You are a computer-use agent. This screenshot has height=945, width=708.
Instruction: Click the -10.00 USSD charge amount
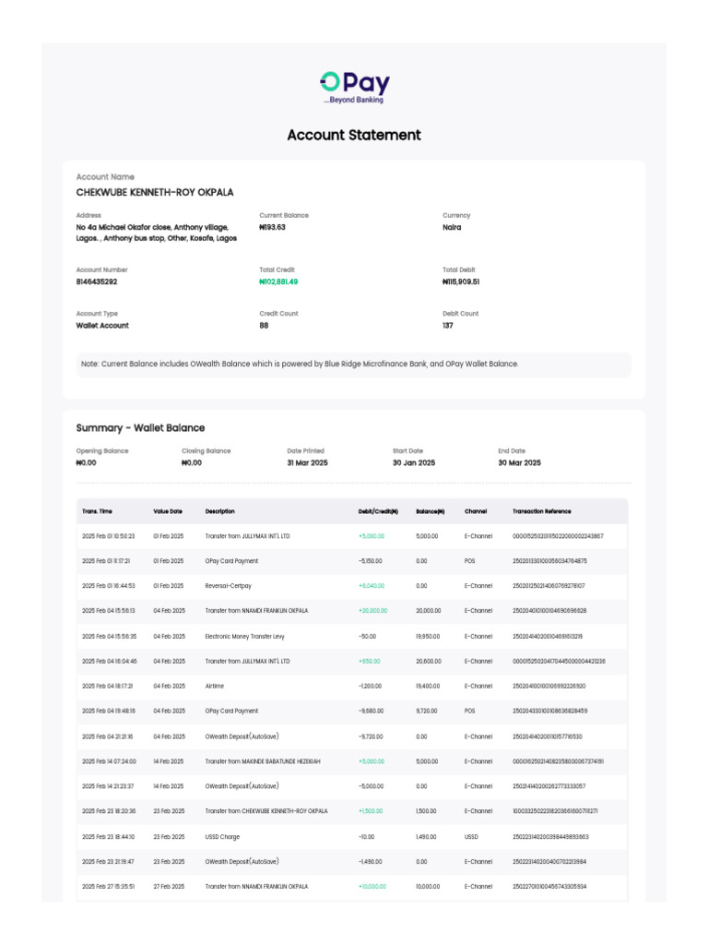pyautogui.click(x=366, y=836)
